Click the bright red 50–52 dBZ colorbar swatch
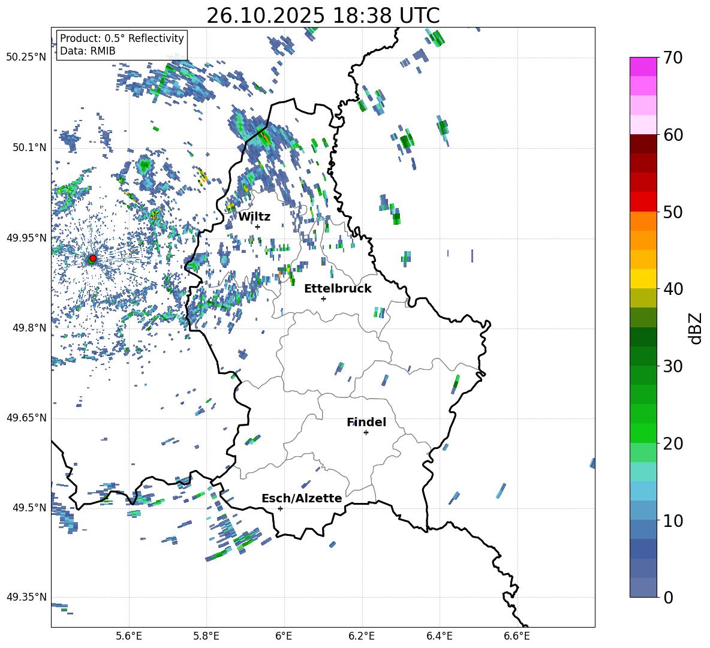Viewport: 710px width, 648px height. (x=643, y=202)
